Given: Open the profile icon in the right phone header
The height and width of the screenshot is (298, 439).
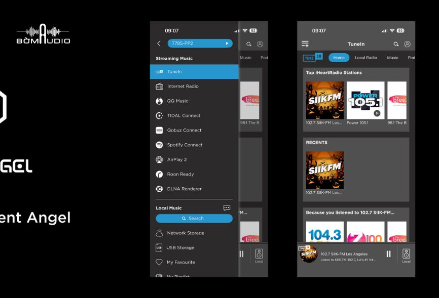Looking at the screenshot, I should [x=408, y=44].
